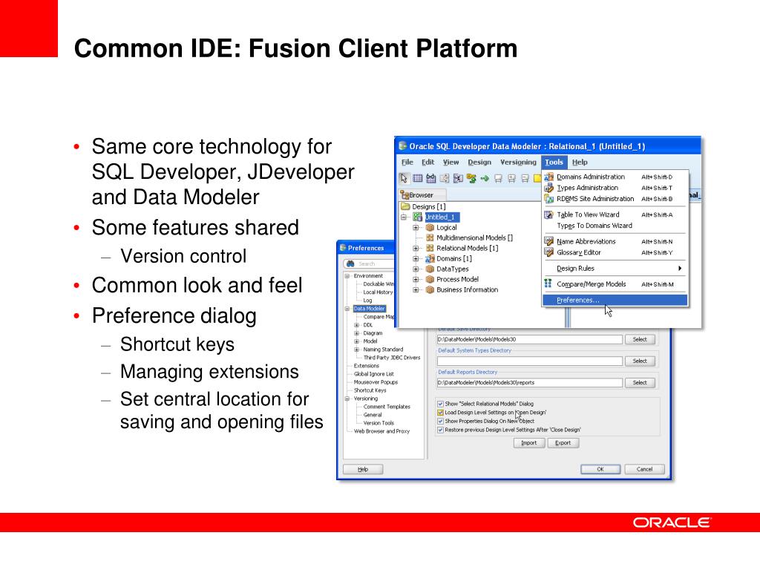Image resolution: width=760 pixels, height=570 pixels.
Task: Click the New Table grid toolbar icon
Action: 417,178
